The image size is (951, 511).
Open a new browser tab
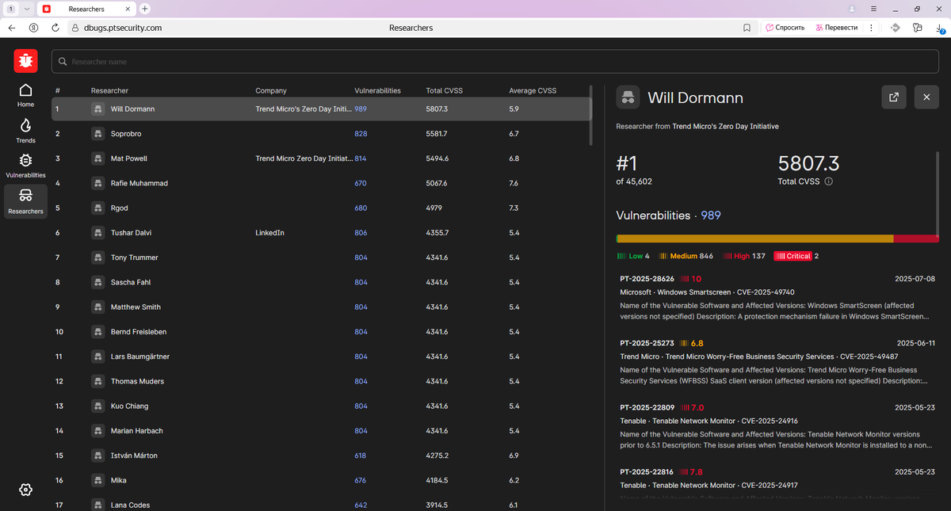(x=145, y=8)
